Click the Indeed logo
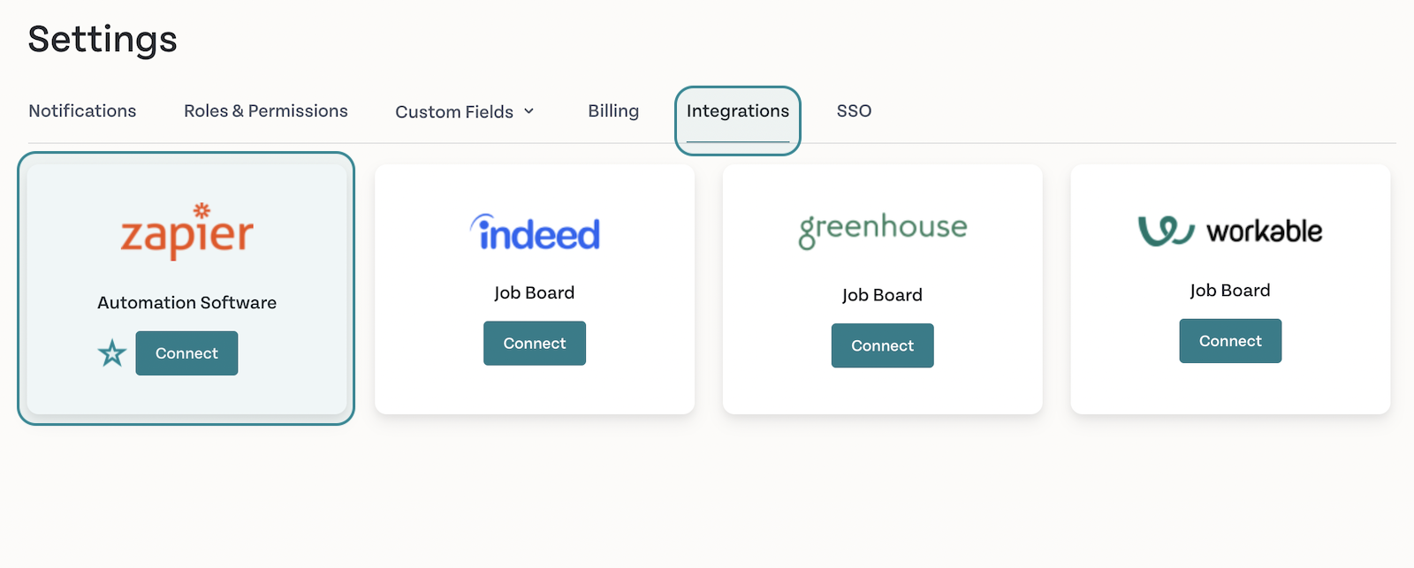 [x=535, y=232]
